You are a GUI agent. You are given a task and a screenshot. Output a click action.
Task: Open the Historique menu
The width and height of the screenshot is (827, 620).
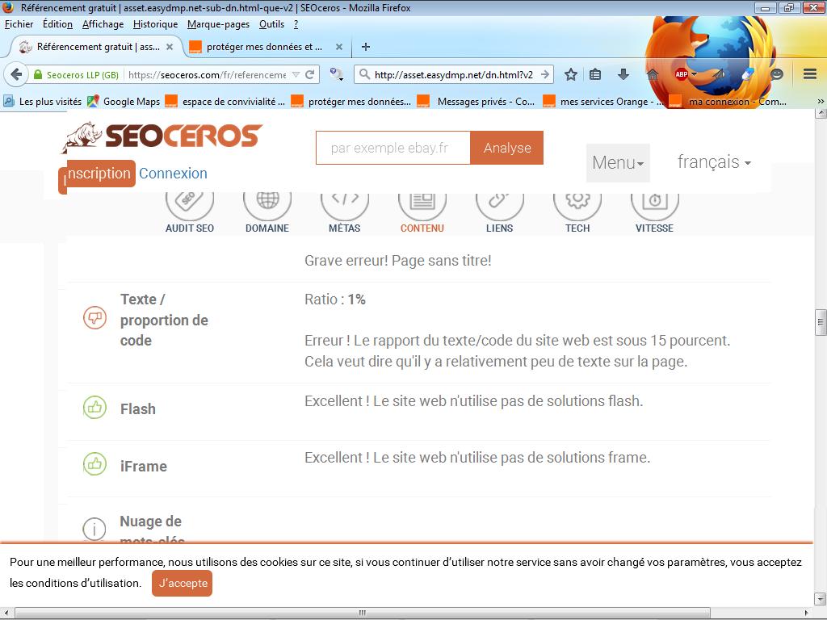point(156,24)
